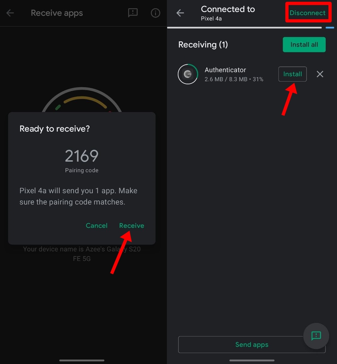Tap the Send apps button
The image size is (337, 364).
[252, 344]
